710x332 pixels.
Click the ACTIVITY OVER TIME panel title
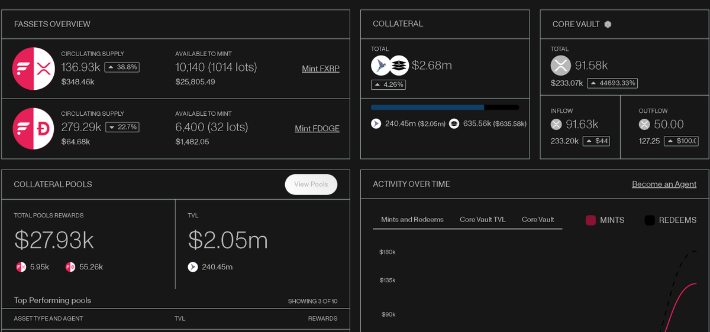(411, 184)
